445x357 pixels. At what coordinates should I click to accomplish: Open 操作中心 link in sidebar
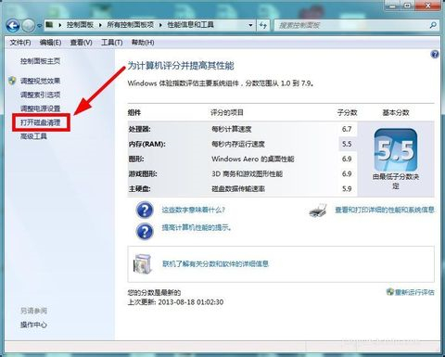(x=33, y=325)
